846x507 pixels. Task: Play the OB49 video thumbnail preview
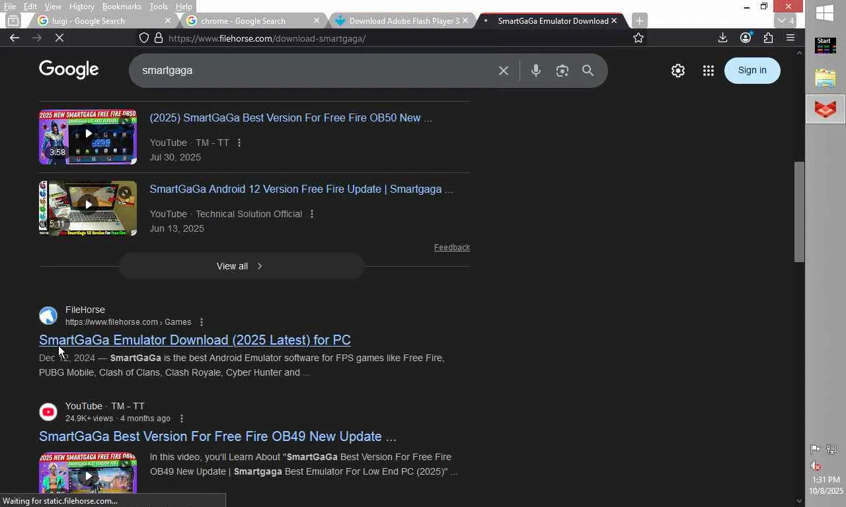pyautogui.click(x=88, y=473)
